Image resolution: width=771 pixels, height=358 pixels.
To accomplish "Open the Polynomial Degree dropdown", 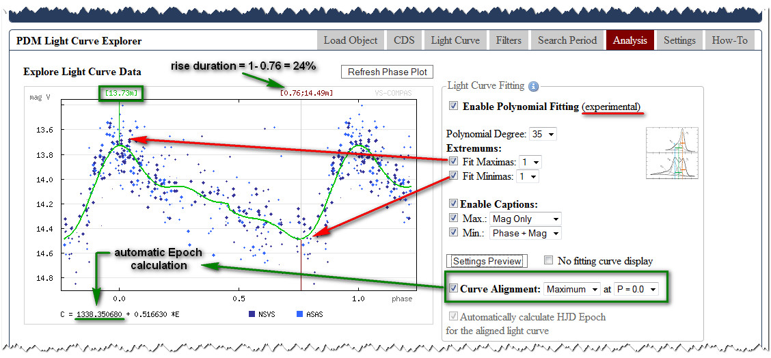I will (x=543, y=134).
